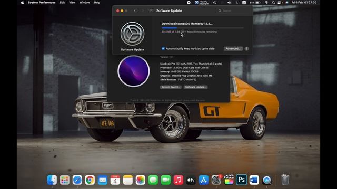Image resolution: width=337 pixels, height=189 pixels.
Task: Click the macOS Monterey logo image
Action: [x=134, y=71]
